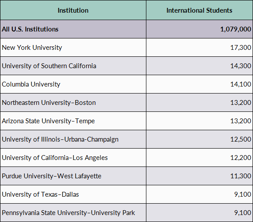Select the 1,079,000 total cell

199,29
